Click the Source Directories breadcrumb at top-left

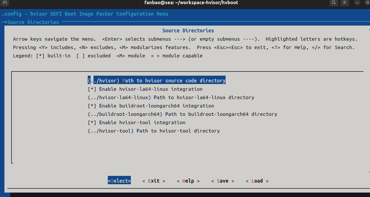(33, 22)
